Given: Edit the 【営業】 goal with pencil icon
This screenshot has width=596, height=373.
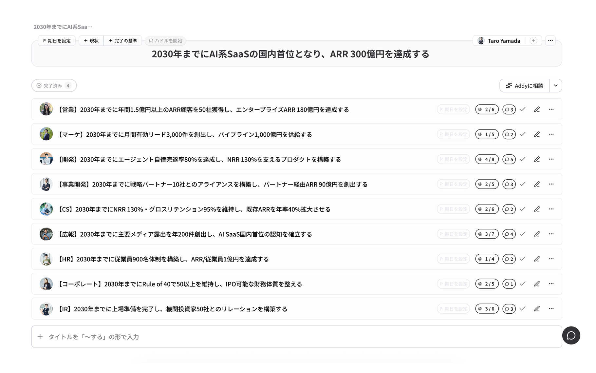Looking at the screenshot, I should click(x=537, y=109).
